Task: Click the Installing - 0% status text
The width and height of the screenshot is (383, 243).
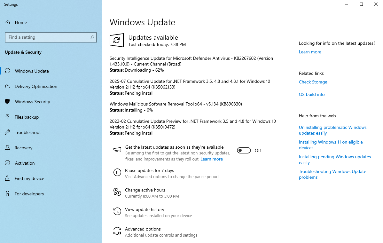Action: coord(138,110)
